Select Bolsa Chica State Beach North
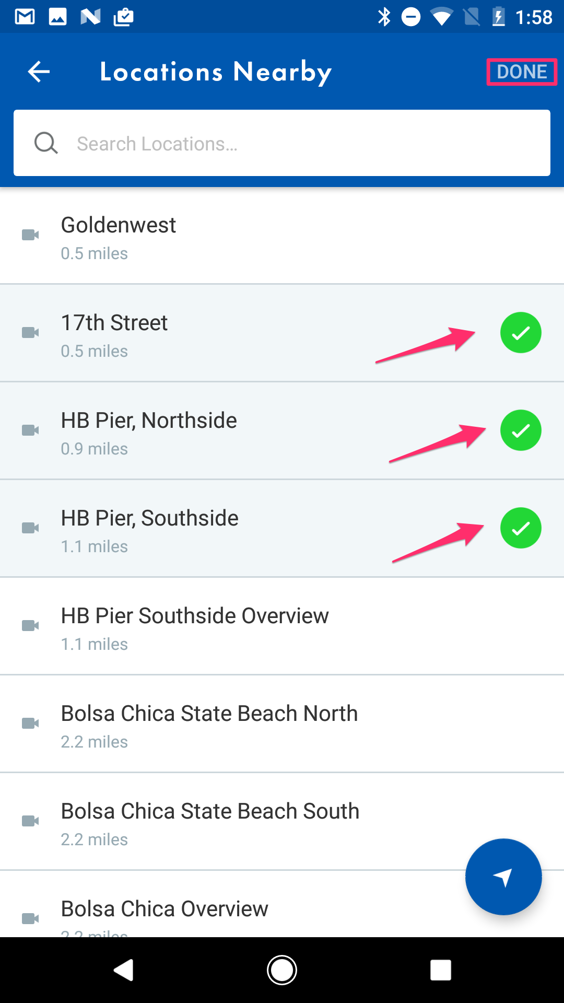 (x=282, y=724)
